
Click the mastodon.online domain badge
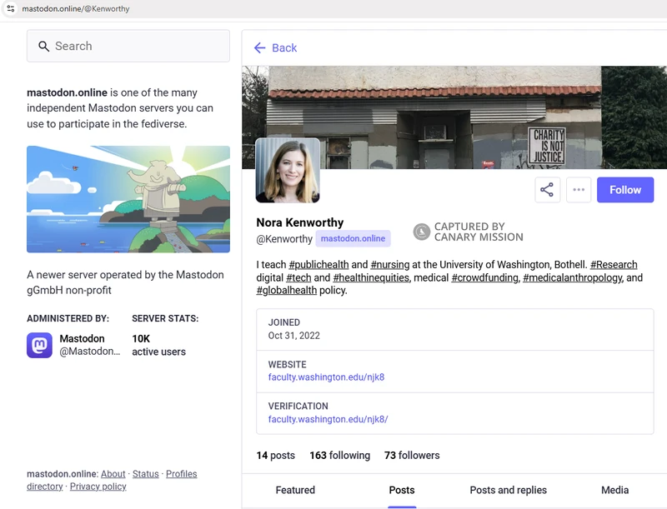tap(353, 238)
